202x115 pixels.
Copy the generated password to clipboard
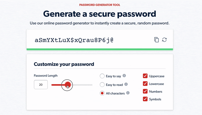pyautogui.click(x=157, y=40)
